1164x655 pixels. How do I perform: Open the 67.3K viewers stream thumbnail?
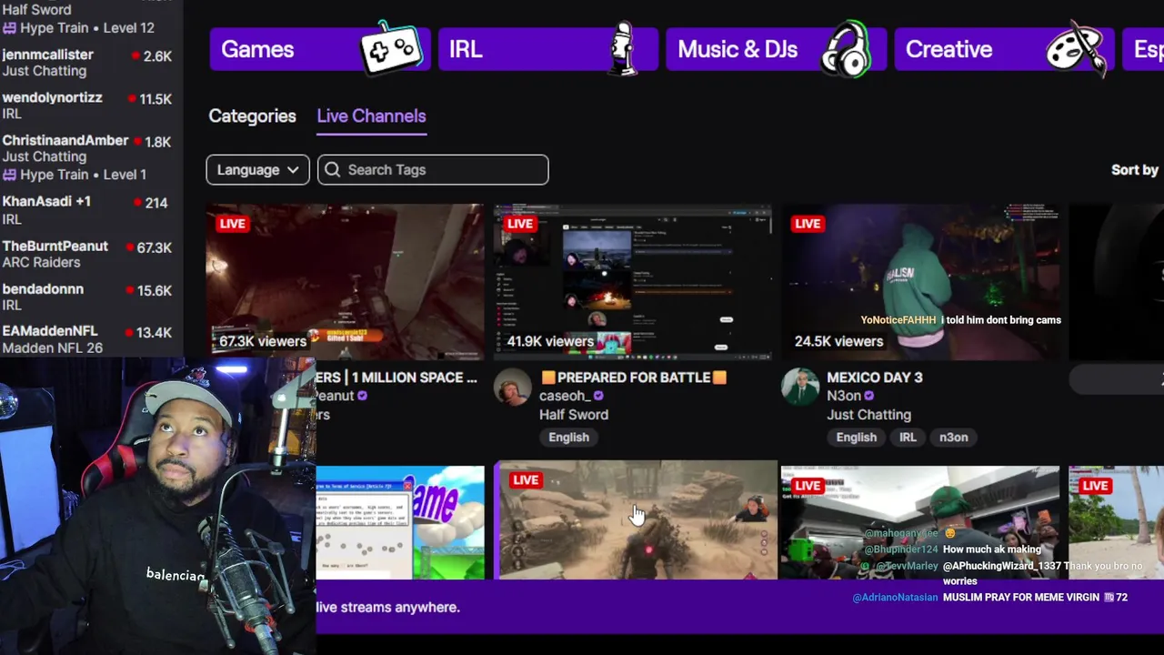346,281
